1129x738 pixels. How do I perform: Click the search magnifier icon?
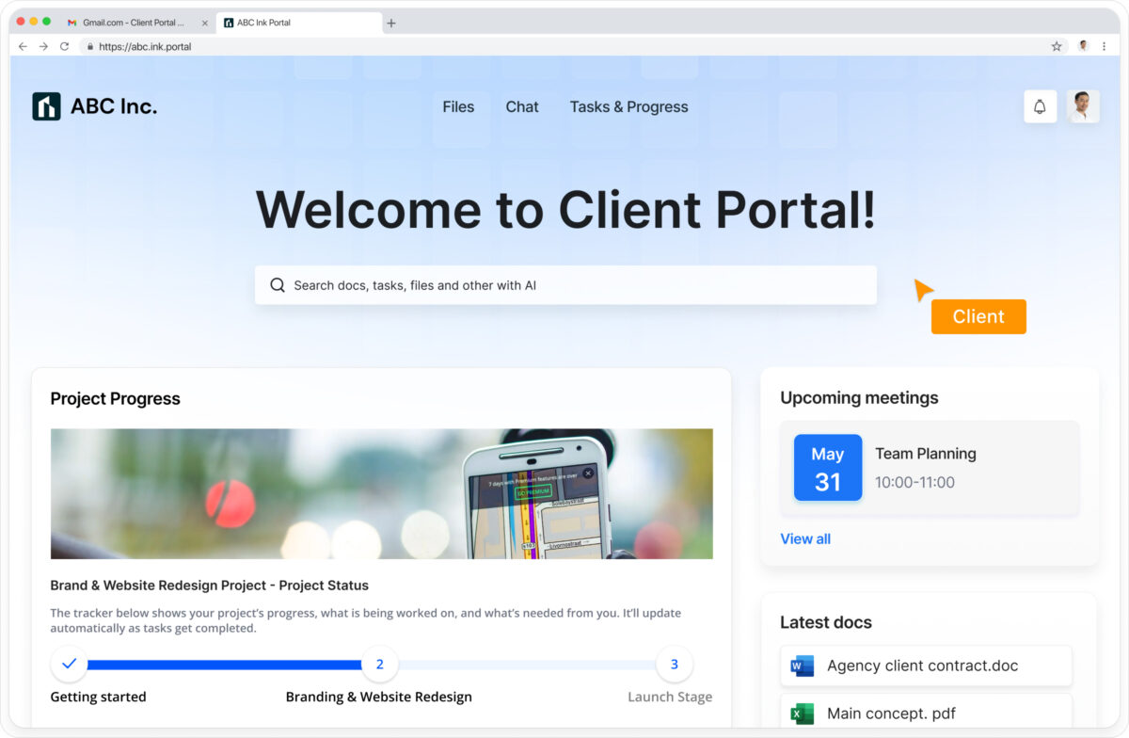(x=277, y=284)
